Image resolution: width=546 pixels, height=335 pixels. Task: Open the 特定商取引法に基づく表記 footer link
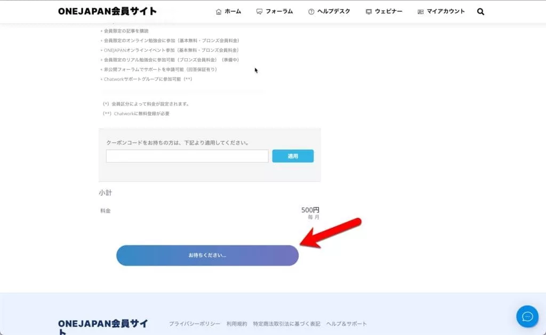[x=287, y=324]
